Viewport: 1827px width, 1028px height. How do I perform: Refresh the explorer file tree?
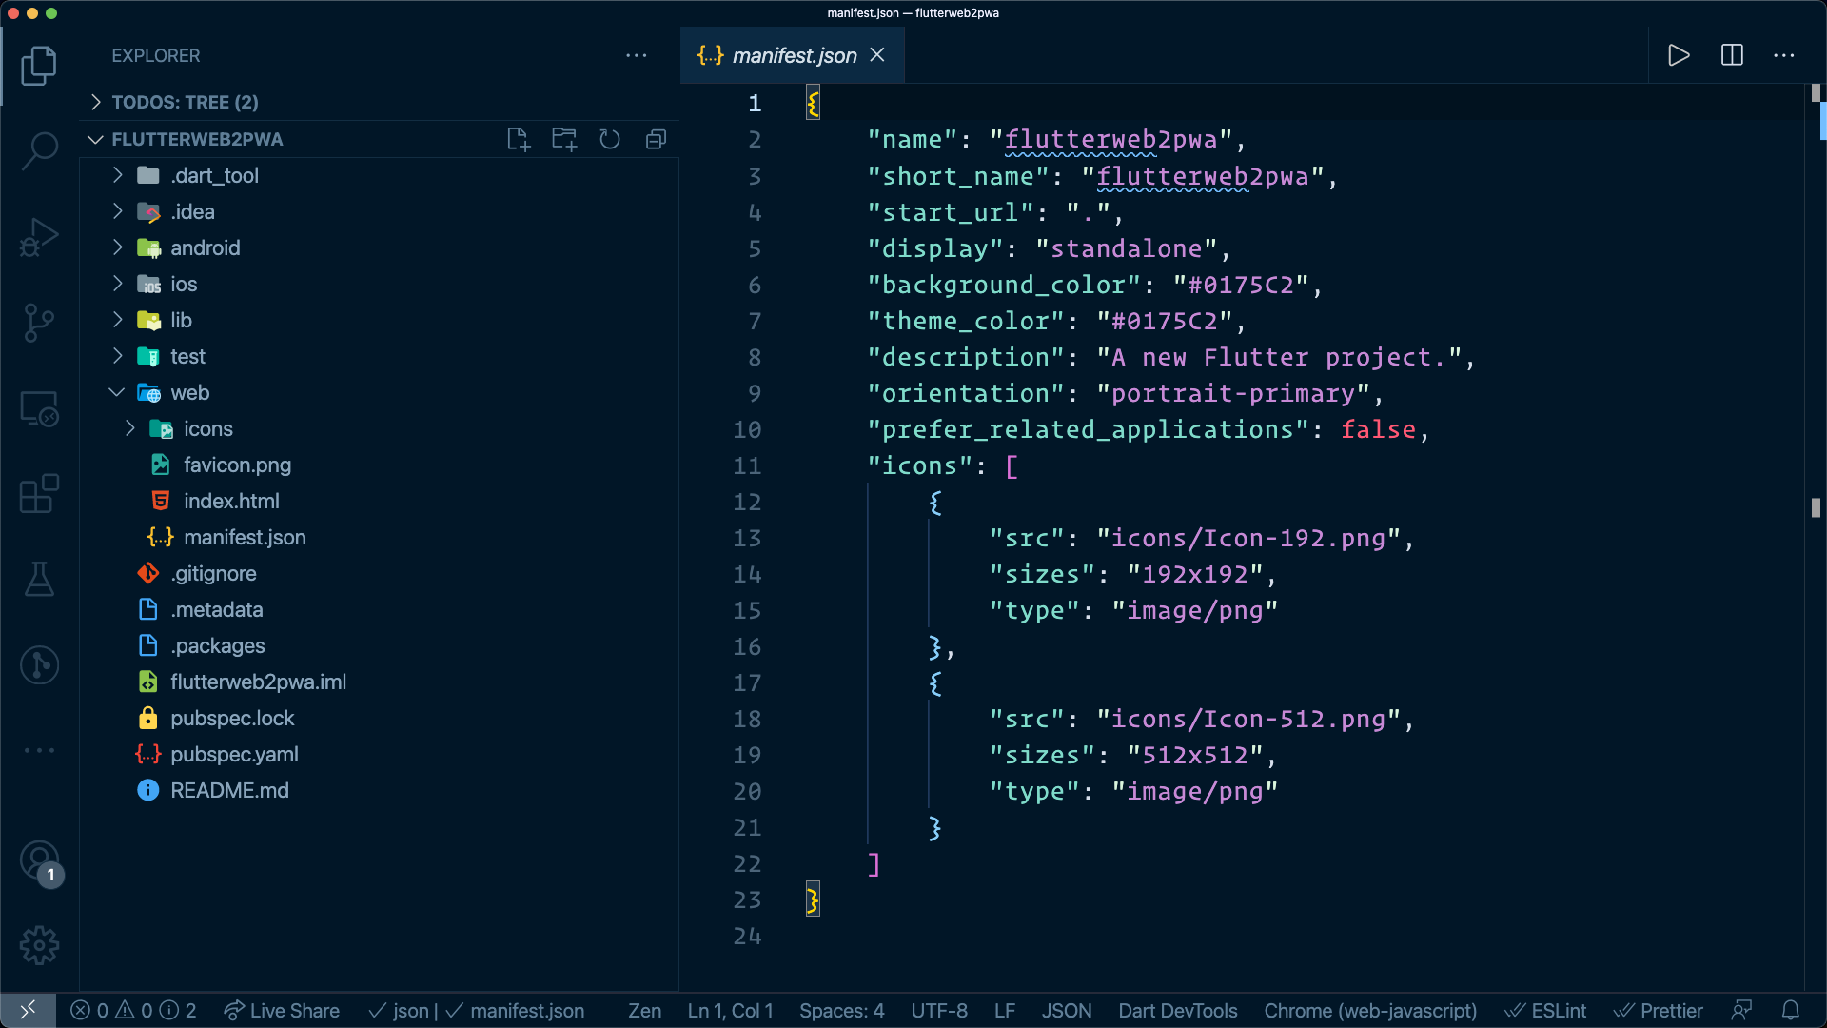[x=610, y=140]
